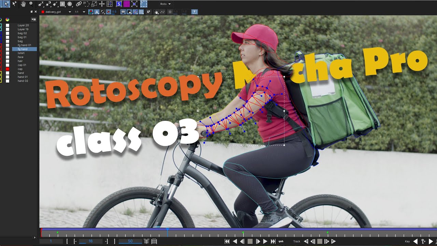Toggle the show grid overlay icon
This screenshot has height=246, width=437.
(141, 12)
